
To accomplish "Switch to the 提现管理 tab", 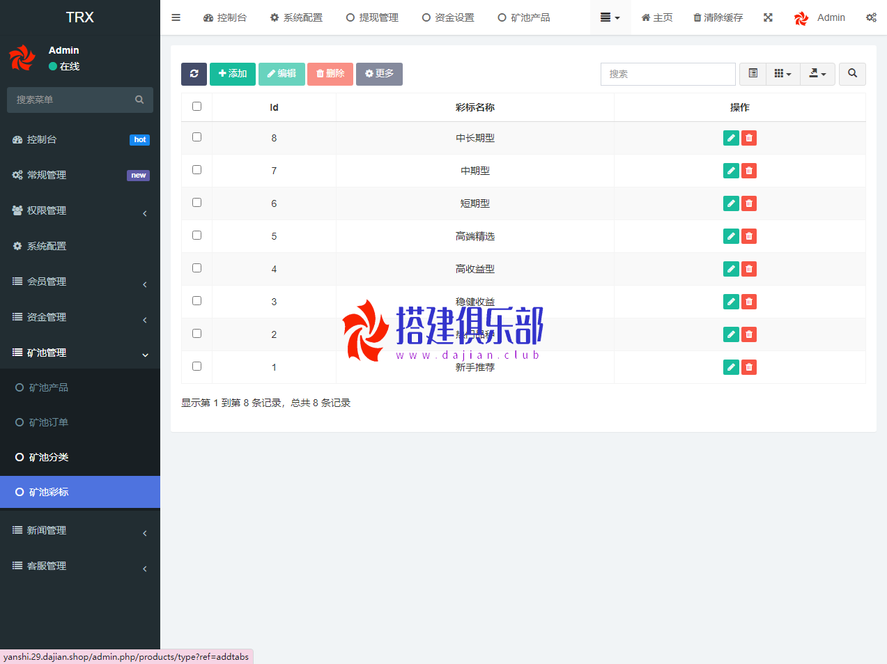I will pos(372,17).
